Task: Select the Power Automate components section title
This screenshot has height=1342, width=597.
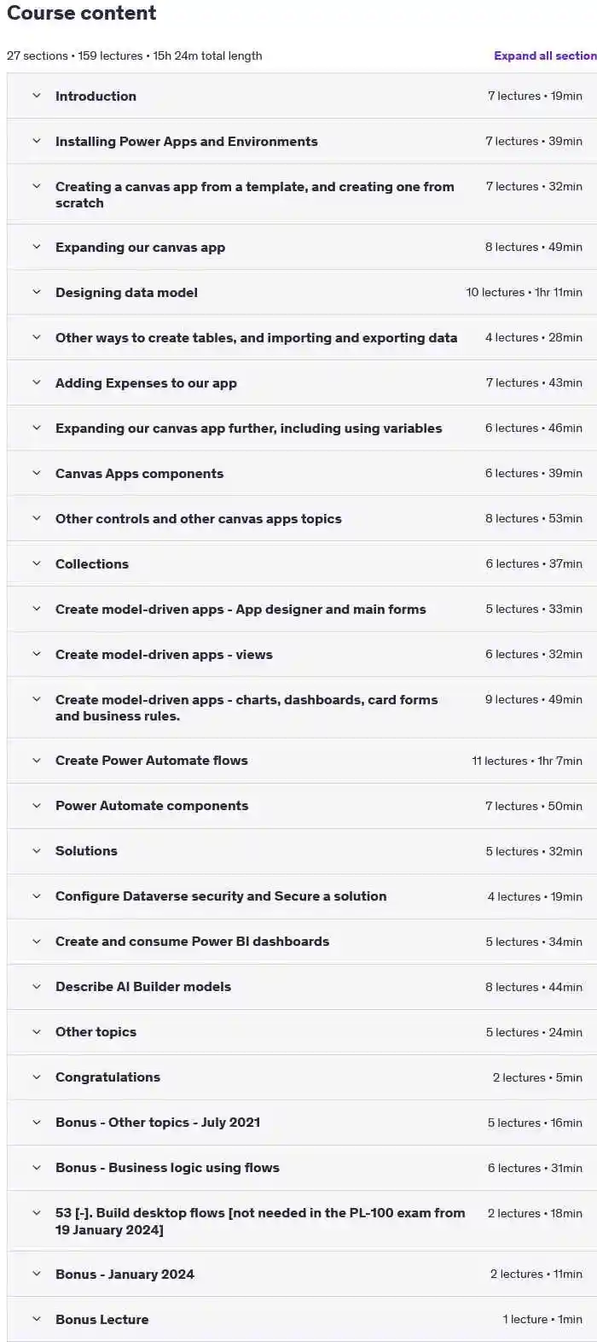Action: click(152, 805)
